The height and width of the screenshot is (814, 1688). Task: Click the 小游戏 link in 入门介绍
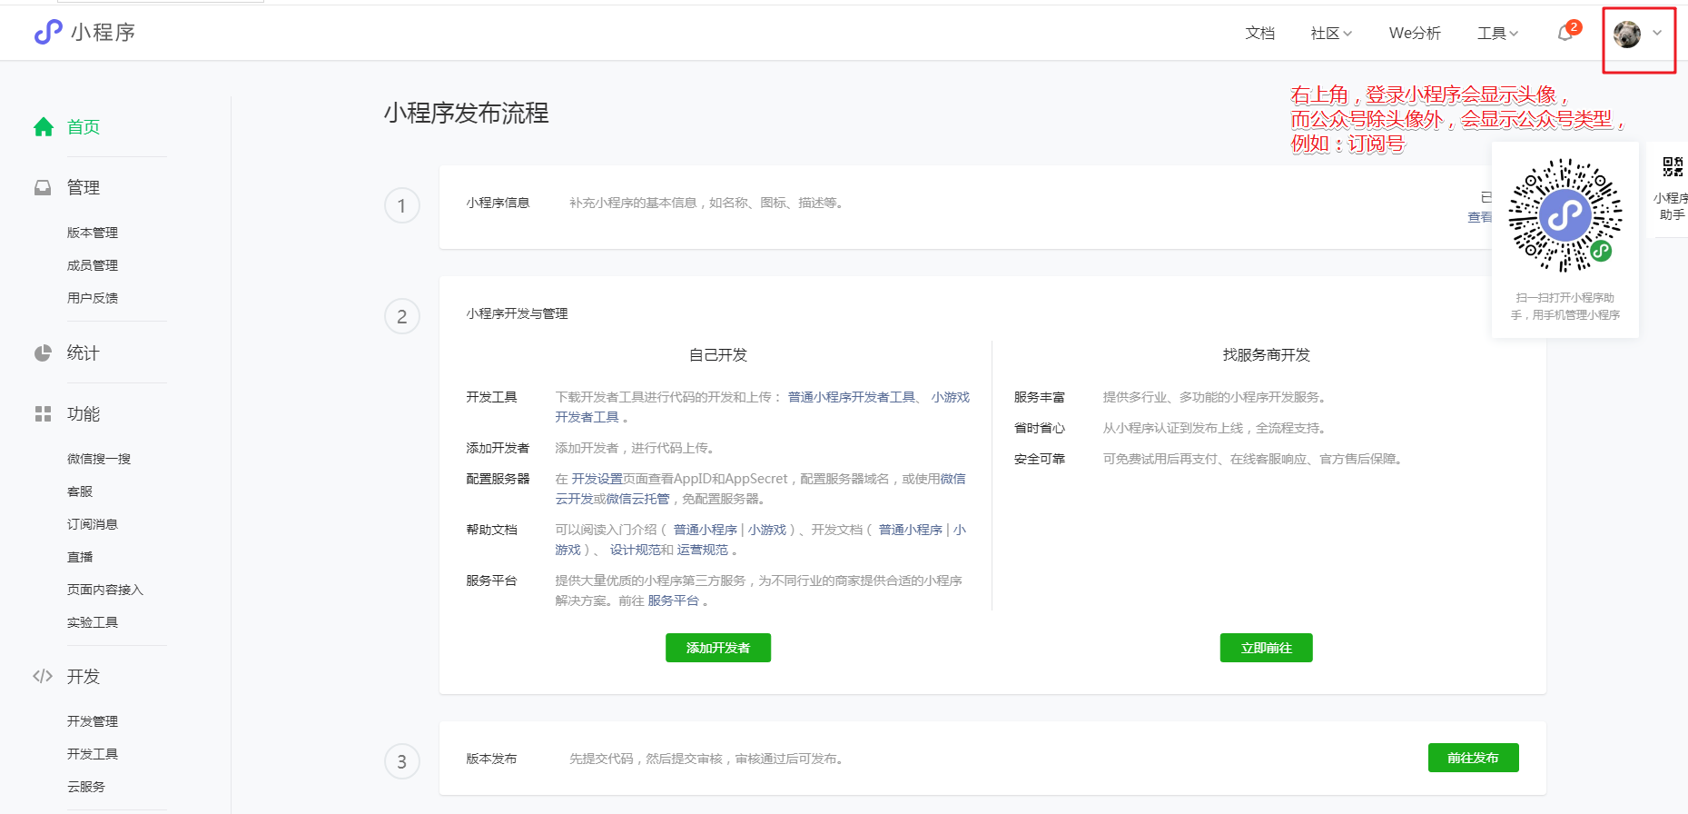(x=767, y=530)
